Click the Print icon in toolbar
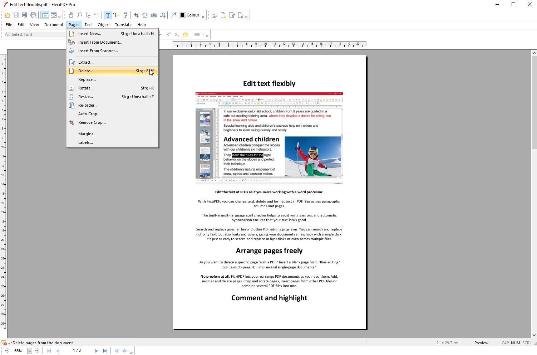Viewport: 537px width, 355px height. click(33, 15)
